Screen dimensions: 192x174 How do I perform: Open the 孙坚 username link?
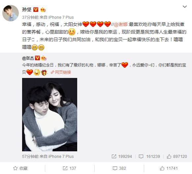pos(27,10)
